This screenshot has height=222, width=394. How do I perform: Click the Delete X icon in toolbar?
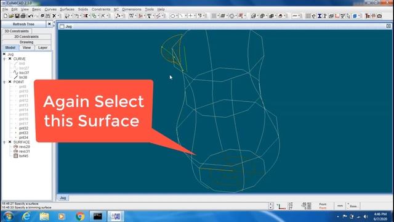(x=54, y=16)
